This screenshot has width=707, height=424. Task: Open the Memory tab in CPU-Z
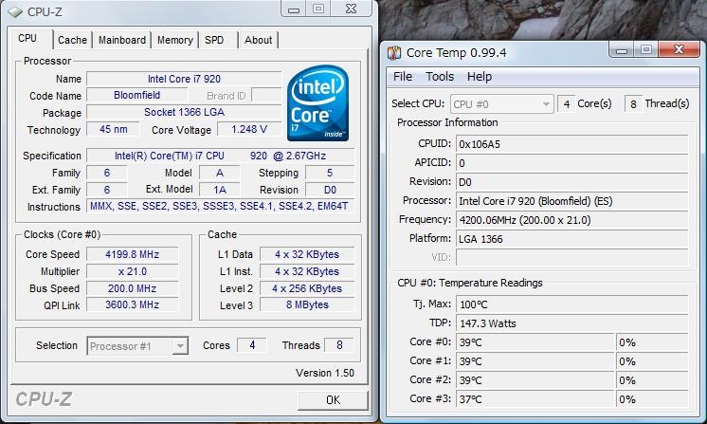pyautogui.click(x=175, y=40)
